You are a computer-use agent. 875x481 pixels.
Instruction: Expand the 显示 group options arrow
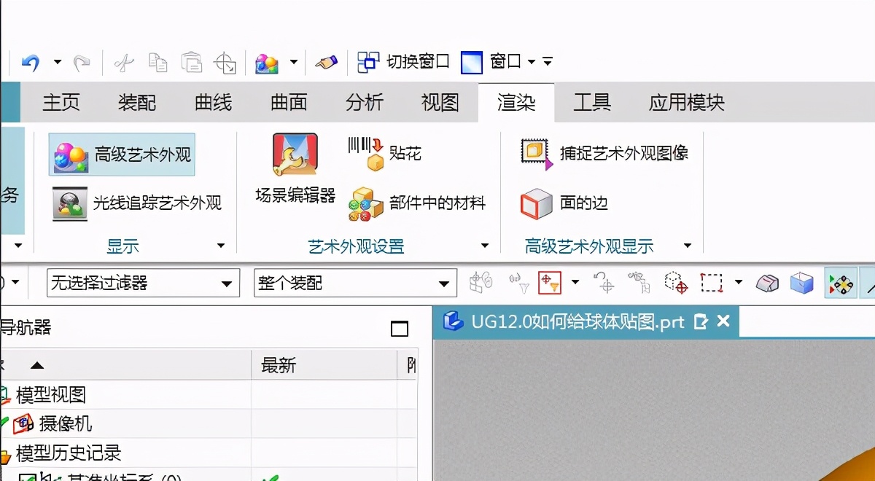221,246
